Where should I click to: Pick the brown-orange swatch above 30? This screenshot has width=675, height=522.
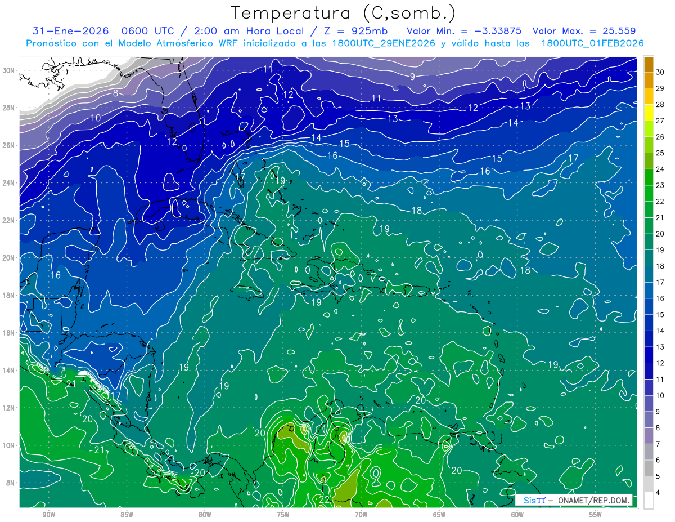[x=649, y=64]
